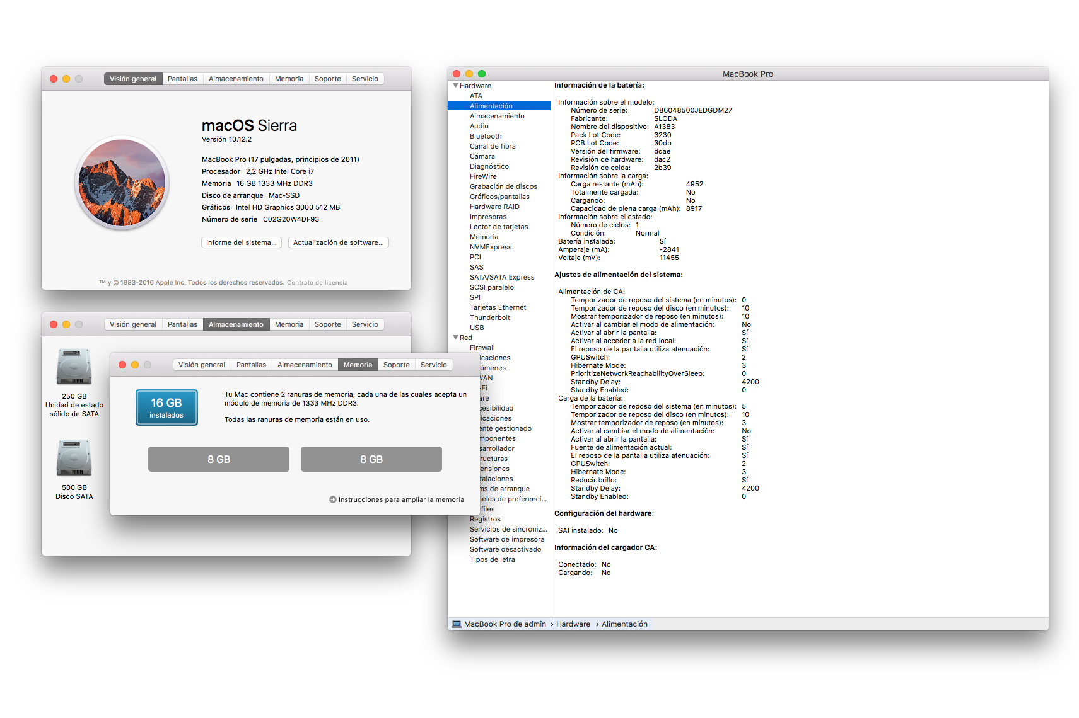Click the laptop icon in the path bar
The width and height of the screenshot is (1079, 718).
(x=457, y=624)
